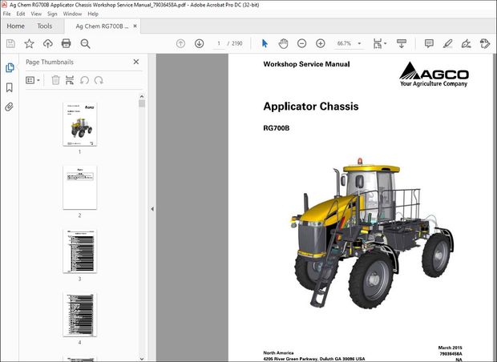Screen dimensions: 497x362
Task: Select the Ag Chem RG700B document tab
Action: point(102,26)
